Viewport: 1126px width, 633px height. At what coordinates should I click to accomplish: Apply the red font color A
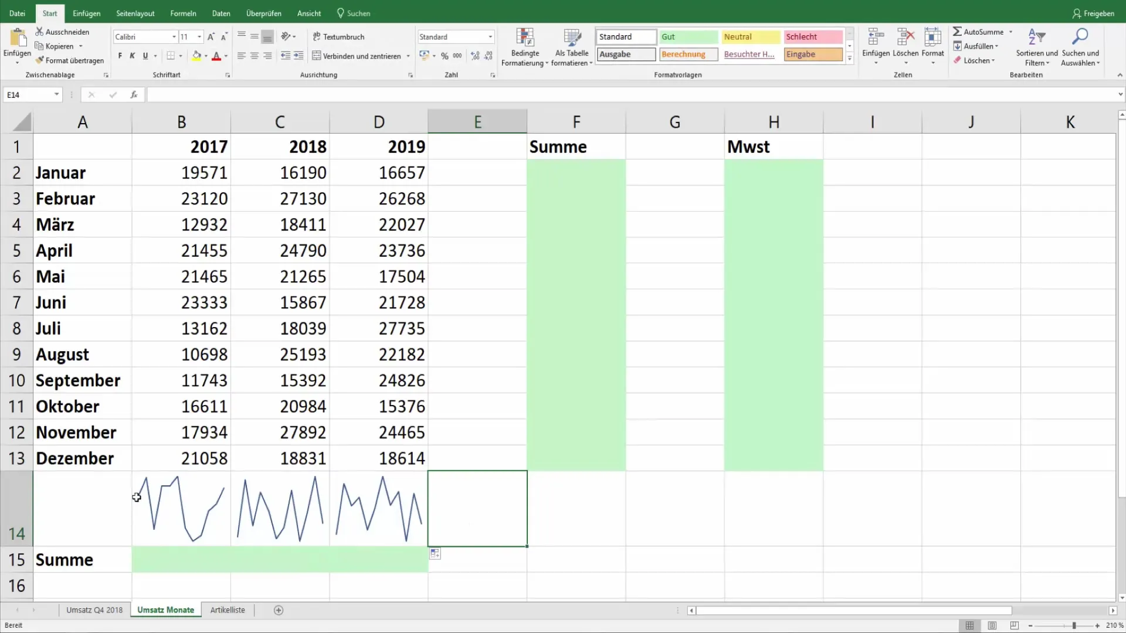216,56
